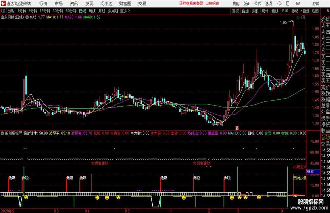Switch to the 30分钟 period tab
The height and width of the screenshot is (213, 330).
click(x=58, y=11)
